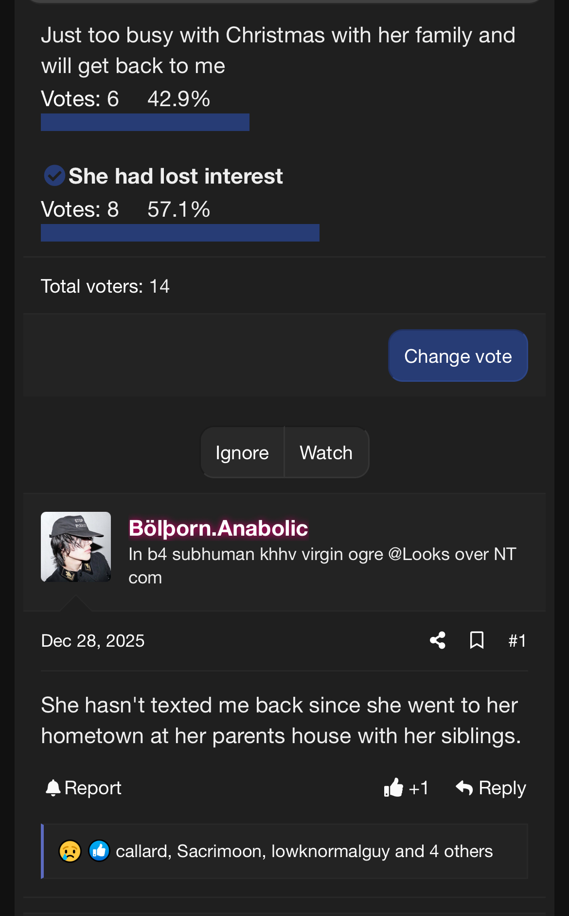Bookmark post number one
This screenshot has height=916, width=569.
[477, 640]
